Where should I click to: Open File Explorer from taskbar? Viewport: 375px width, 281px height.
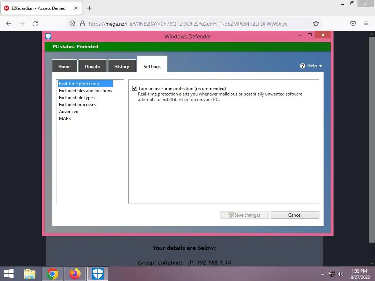[x=30, y=274]
